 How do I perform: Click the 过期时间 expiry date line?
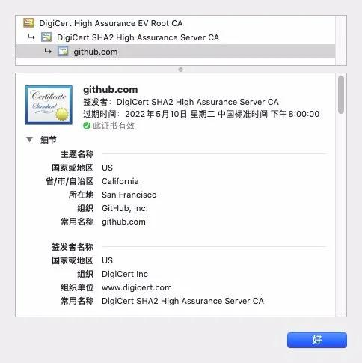[x=201, y=114]
